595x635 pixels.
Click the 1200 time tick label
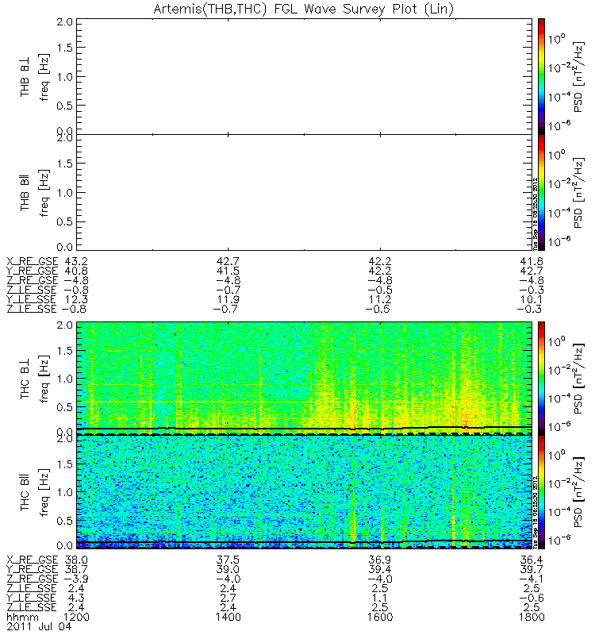click(76, 618)
